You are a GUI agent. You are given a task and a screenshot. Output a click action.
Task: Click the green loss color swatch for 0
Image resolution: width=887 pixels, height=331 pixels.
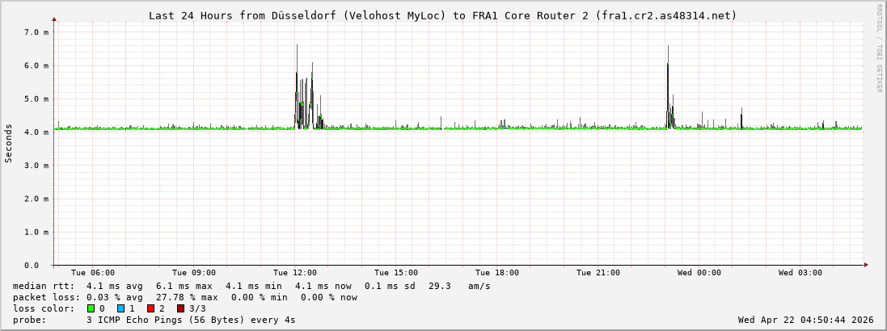click(91, 308)
